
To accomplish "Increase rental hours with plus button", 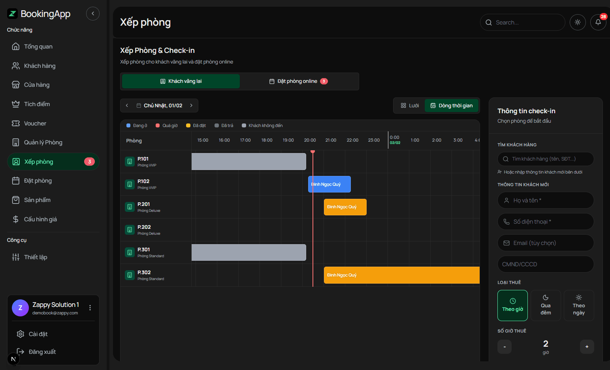I will pos(587,347).
